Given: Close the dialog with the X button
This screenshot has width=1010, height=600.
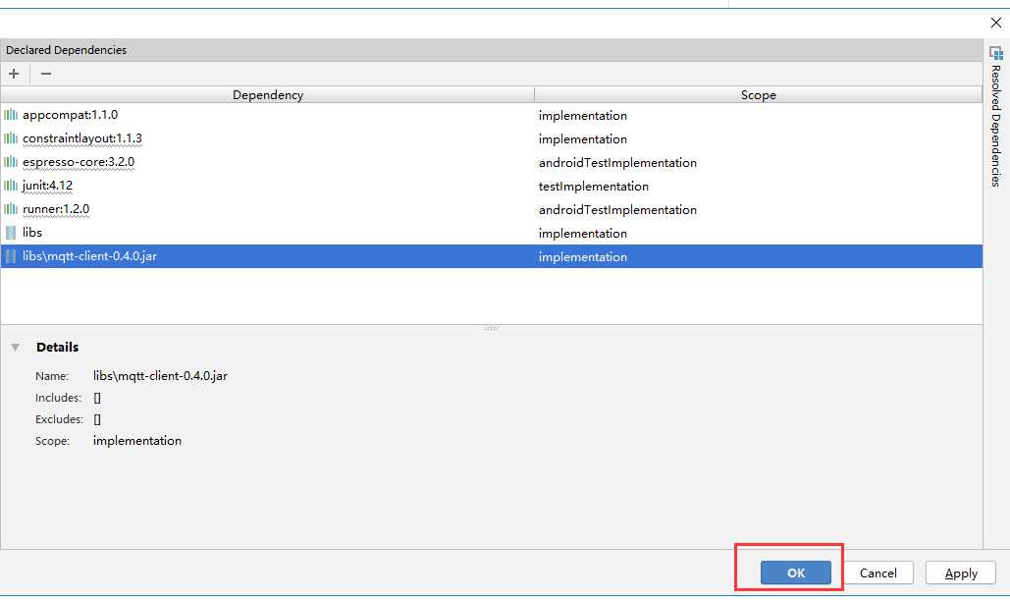Looking at the screenshot, I should pos(996,23).
